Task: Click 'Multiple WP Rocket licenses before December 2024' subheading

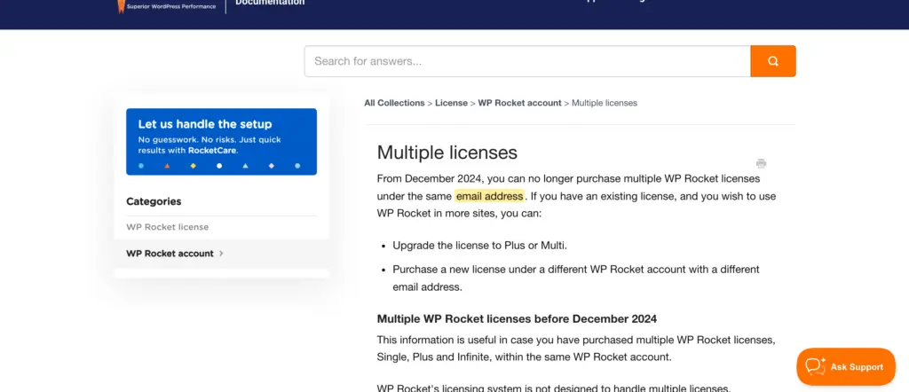Action: coord(517,319)
